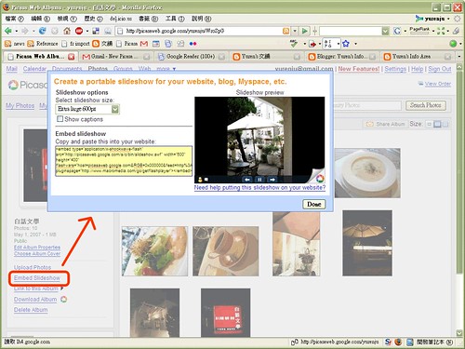Click the Google G search icon
The image size is (465, 349).
click(x=397, y=31)
